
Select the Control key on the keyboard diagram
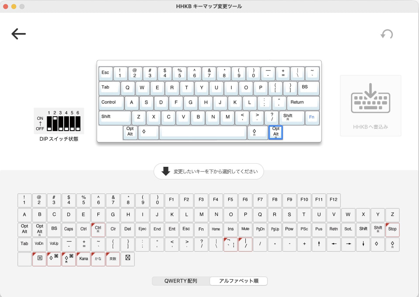pyautogui.click(x=111, y=103)
